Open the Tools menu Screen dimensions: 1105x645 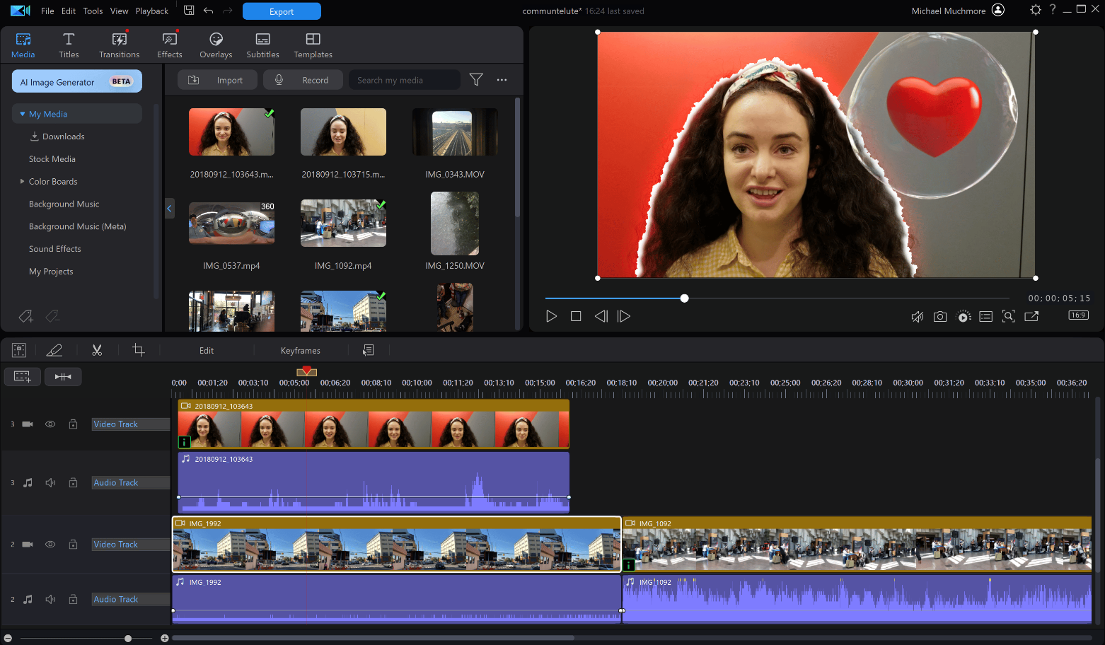(93, 11)
